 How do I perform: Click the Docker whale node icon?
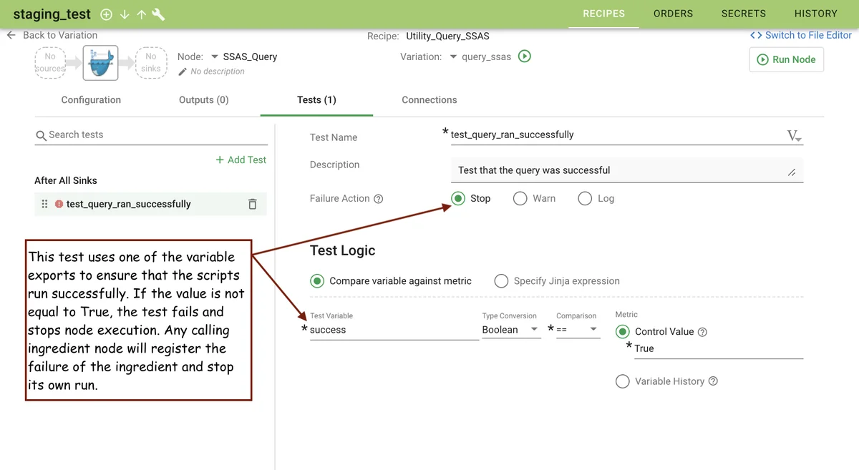(100, 63)
